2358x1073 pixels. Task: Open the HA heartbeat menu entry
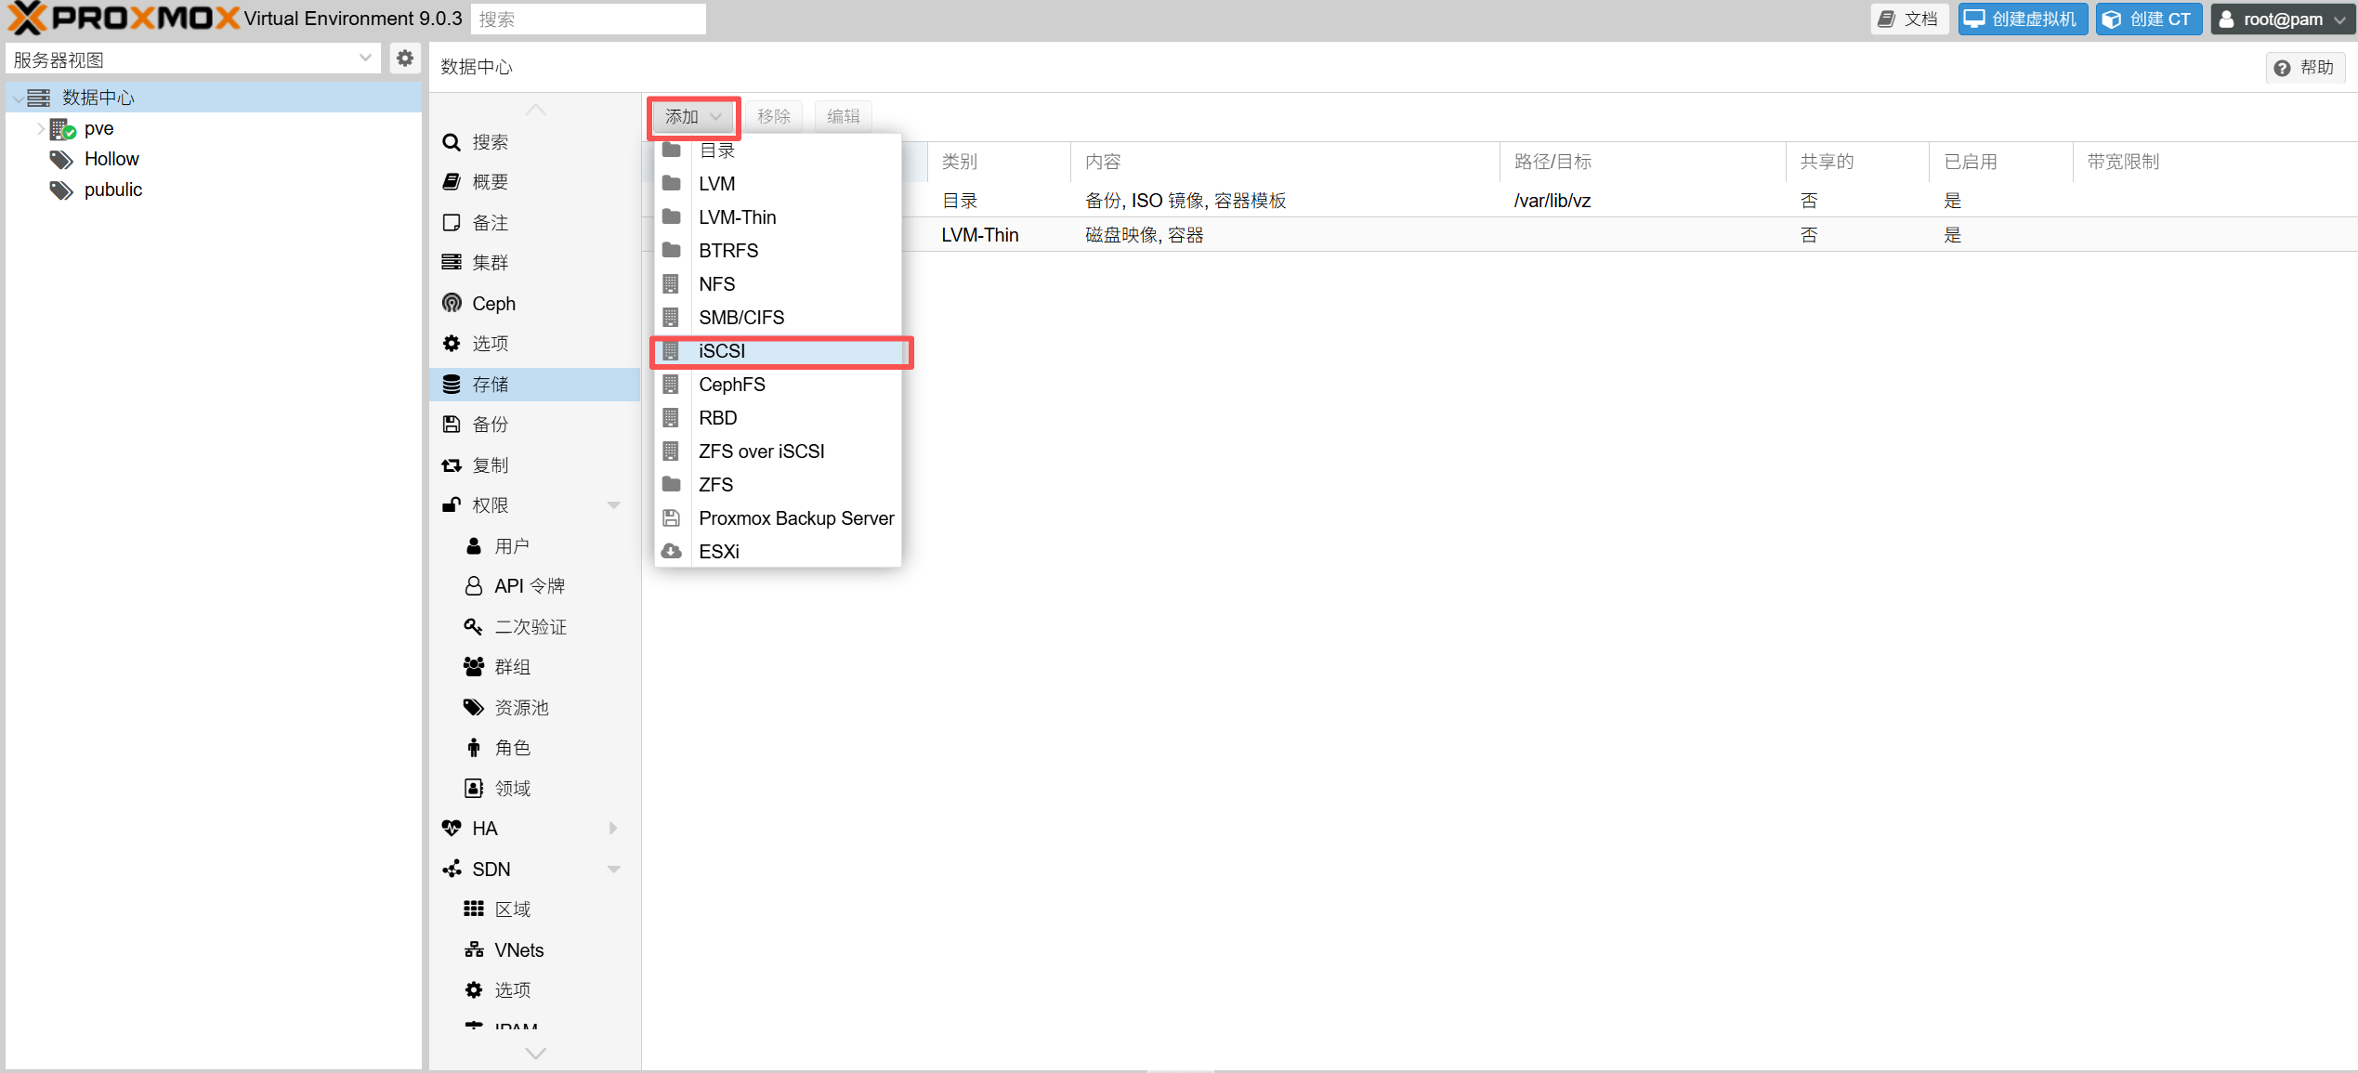coord(484,829)
